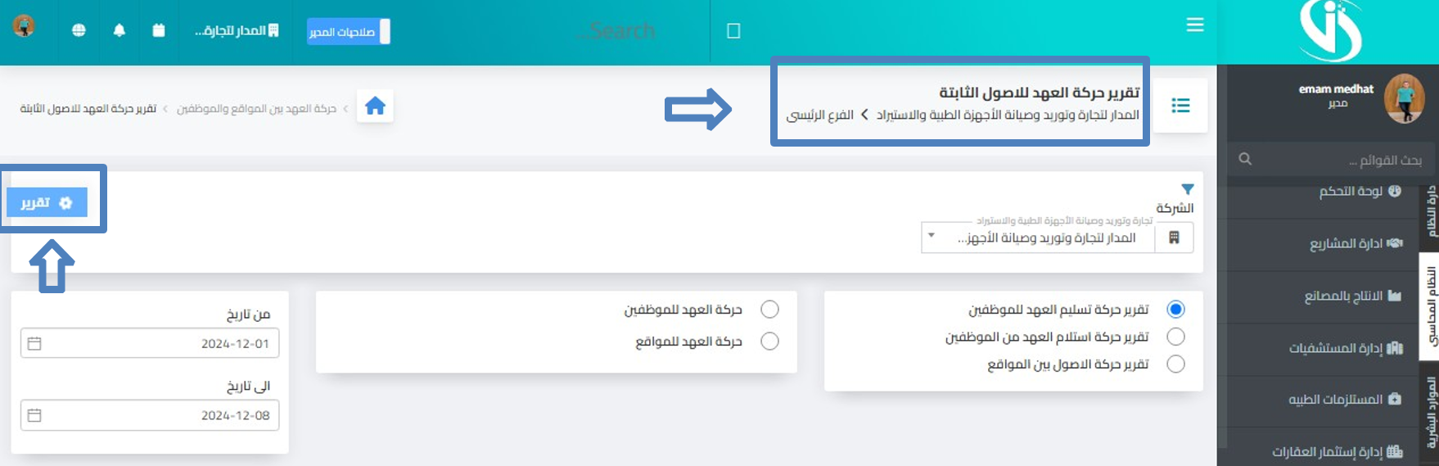Open the من تاريخ date picker field
The image size is (1439, 466).
pyautogui.click(x=150, y=343)
